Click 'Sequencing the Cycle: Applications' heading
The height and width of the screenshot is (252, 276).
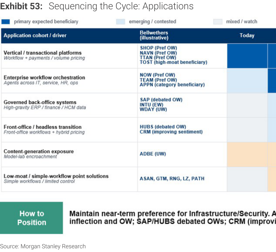[121, 6]
